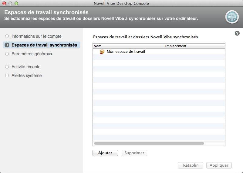Select the Informations sur le compte radio bullet
This screenshot has height=173, width=243.
(x=7, y=36)
